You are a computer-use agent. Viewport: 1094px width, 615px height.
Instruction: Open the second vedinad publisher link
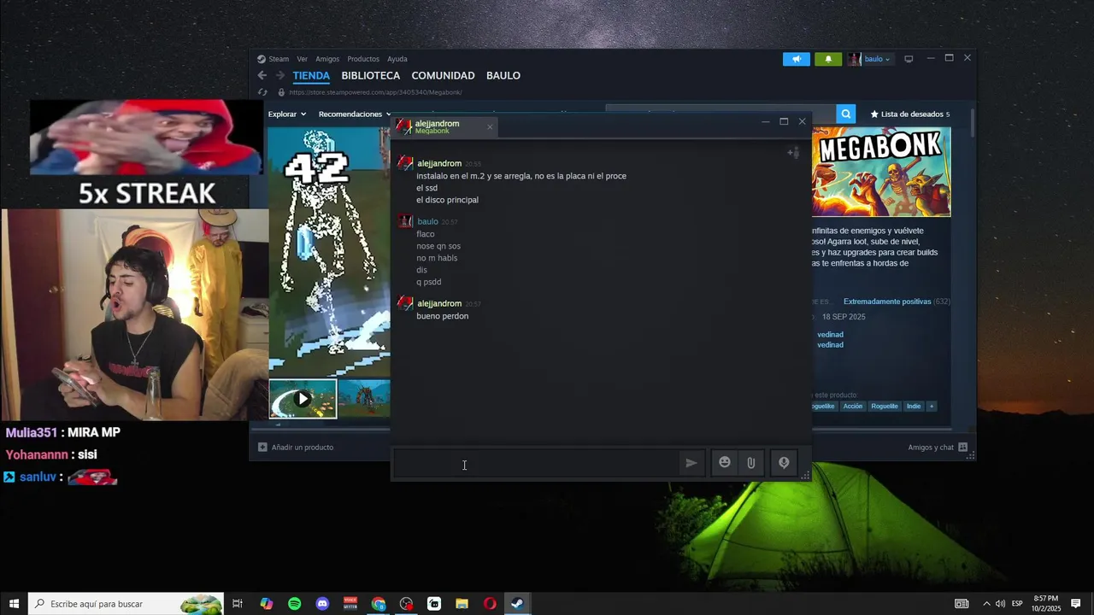830,345
